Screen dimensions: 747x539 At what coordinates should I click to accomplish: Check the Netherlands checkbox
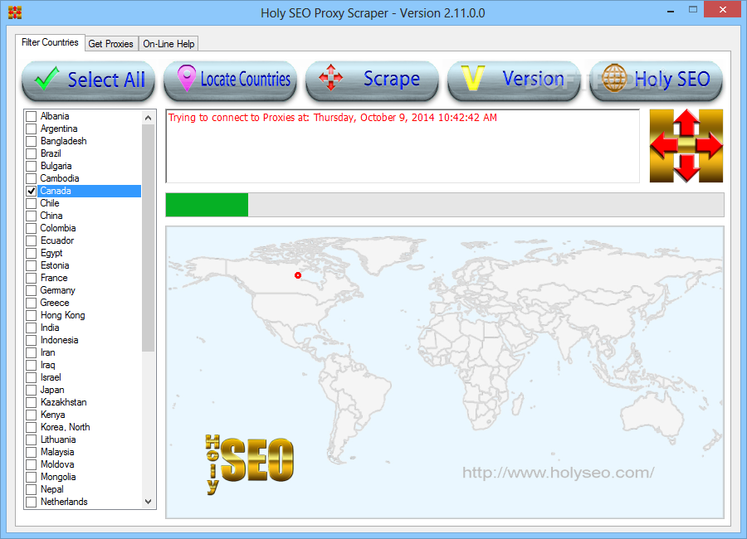pos(31,502)
